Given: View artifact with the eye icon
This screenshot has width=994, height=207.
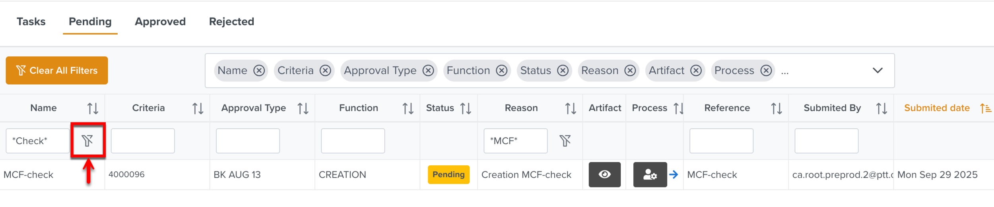Looking at the screenshot, I should [604, 174].
